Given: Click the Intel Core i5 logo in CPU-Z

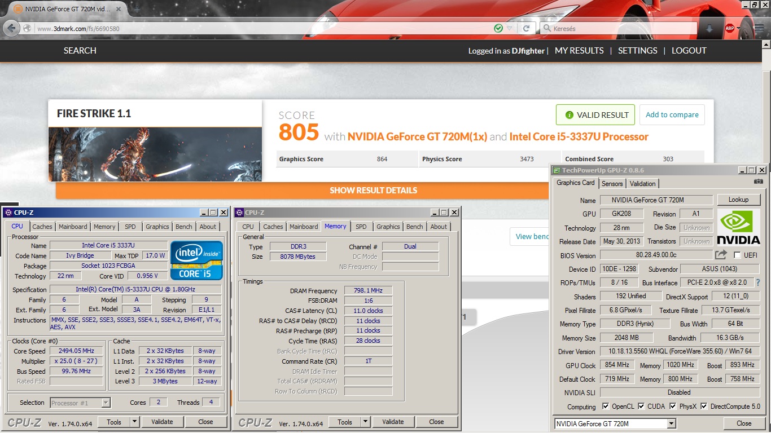Looking at the screenshot, I should click(x=197, y=260).
